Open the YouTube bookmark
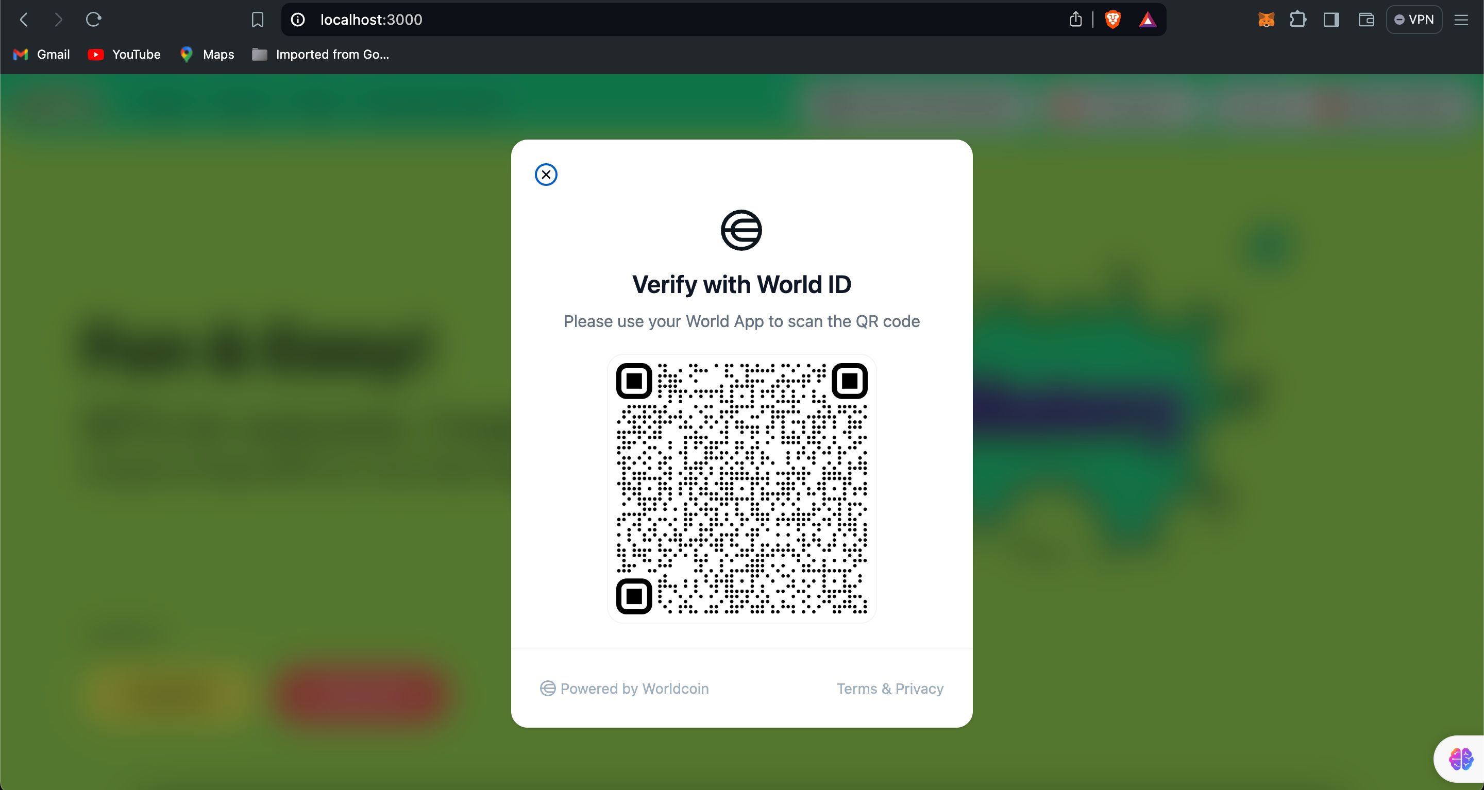The image size is (1484, 790). (x=124, y=54)
